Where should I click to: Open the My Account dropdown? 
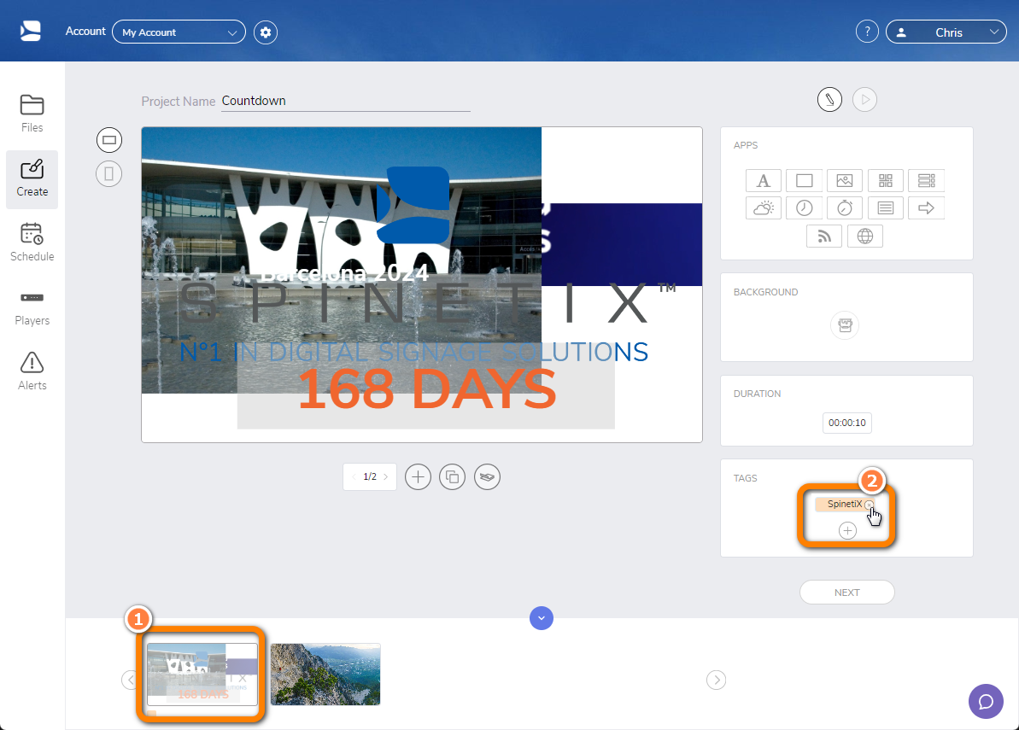179,32
